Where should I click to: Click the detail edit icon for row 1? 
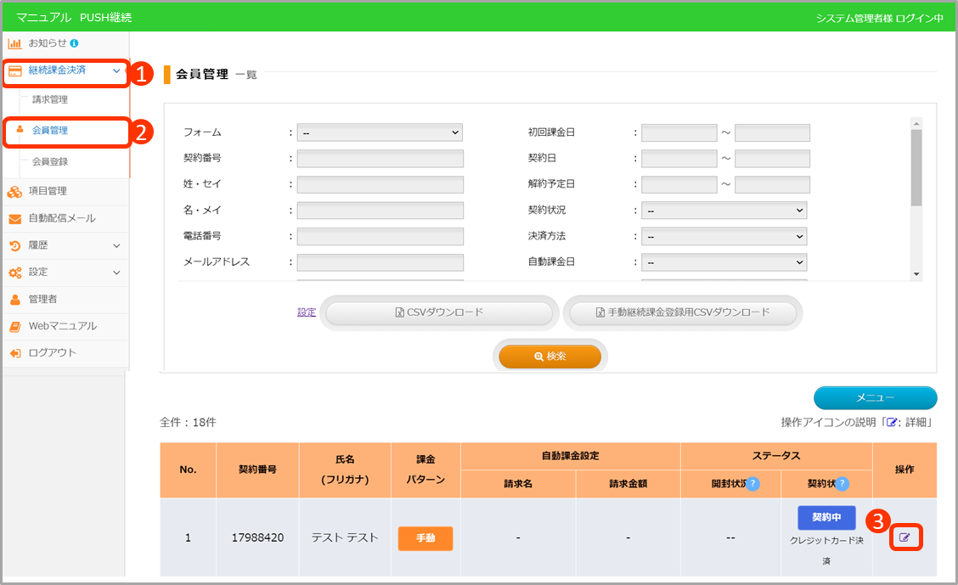pyautogui.click(x=905, y=537)
